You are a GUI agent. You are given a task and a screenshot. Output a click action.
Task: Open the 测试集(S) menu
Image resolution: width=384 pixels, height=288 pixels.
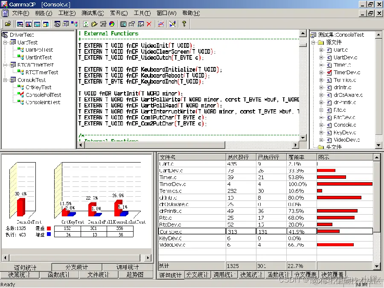[x=93, y=13]
